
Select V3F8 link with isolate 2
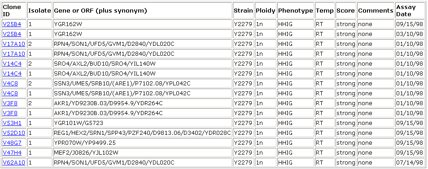(10, 103)
